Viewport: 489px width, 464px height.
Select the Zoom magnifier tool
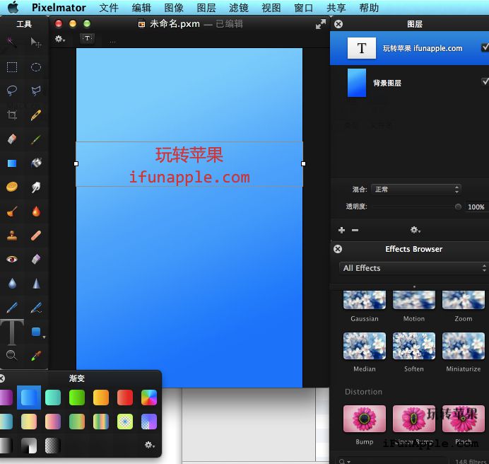11,355
